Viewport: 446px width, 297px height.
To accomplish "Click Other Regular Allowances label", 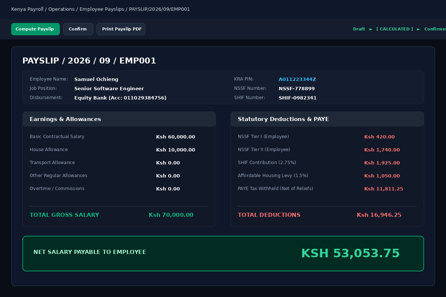I will 58,176.
